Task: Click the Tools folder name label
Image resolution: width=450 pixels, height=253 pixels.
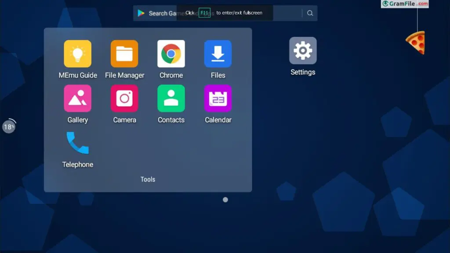Action: tap(148, 179)
